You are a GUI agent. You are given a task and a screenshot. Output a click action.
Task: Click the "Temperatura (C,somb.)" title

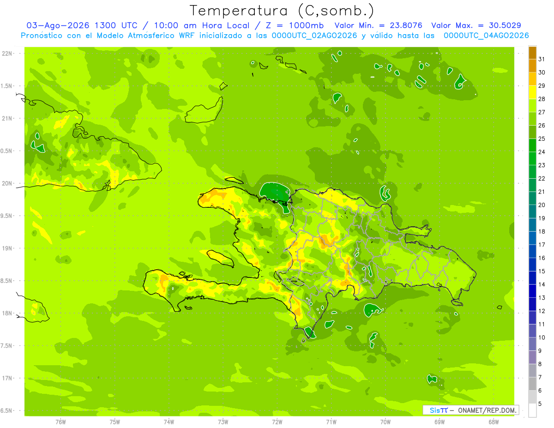pos(282,11)
